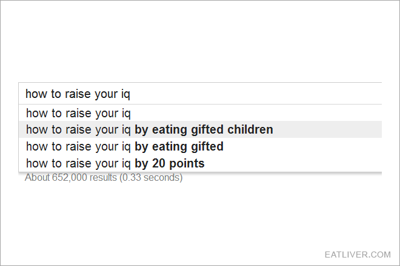Image resolution: width=400 pixels, height=266 pixels.
Task: Click the word "children" in the highlighted suggestion
Action: (250, 129)
